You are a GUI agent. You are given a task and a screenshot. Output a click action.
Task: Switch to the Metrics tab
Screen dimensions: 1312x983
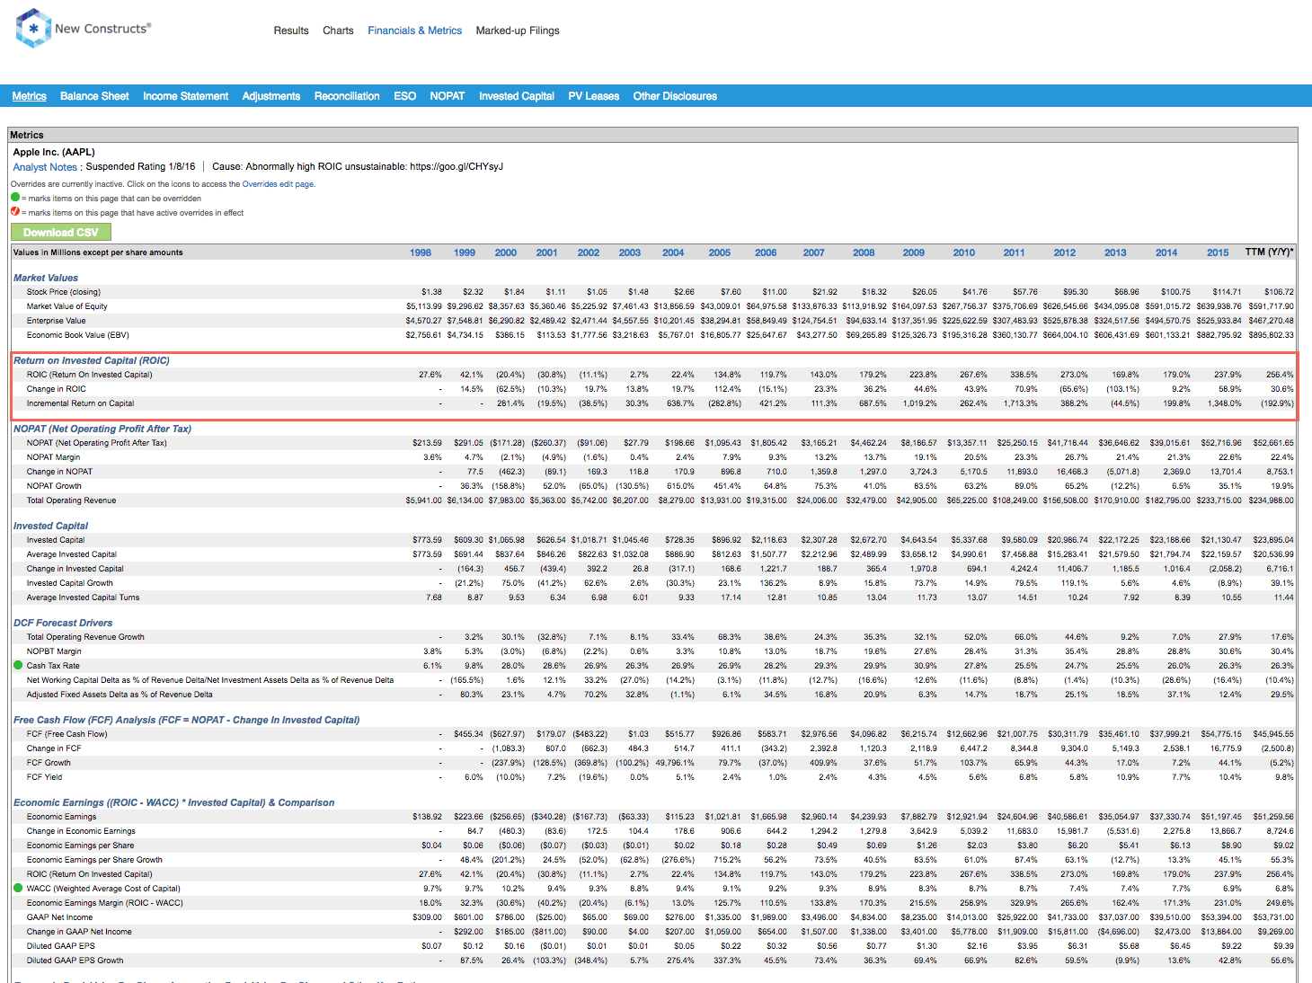pos(30,96)
